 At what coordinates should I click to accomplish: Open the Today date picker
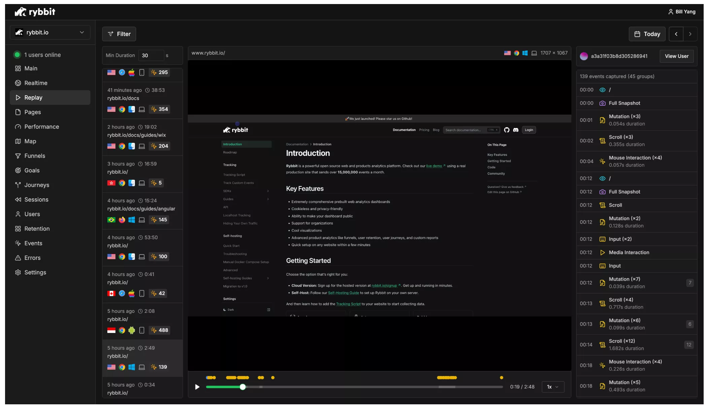pyautogui.click(x=647, y=34)
